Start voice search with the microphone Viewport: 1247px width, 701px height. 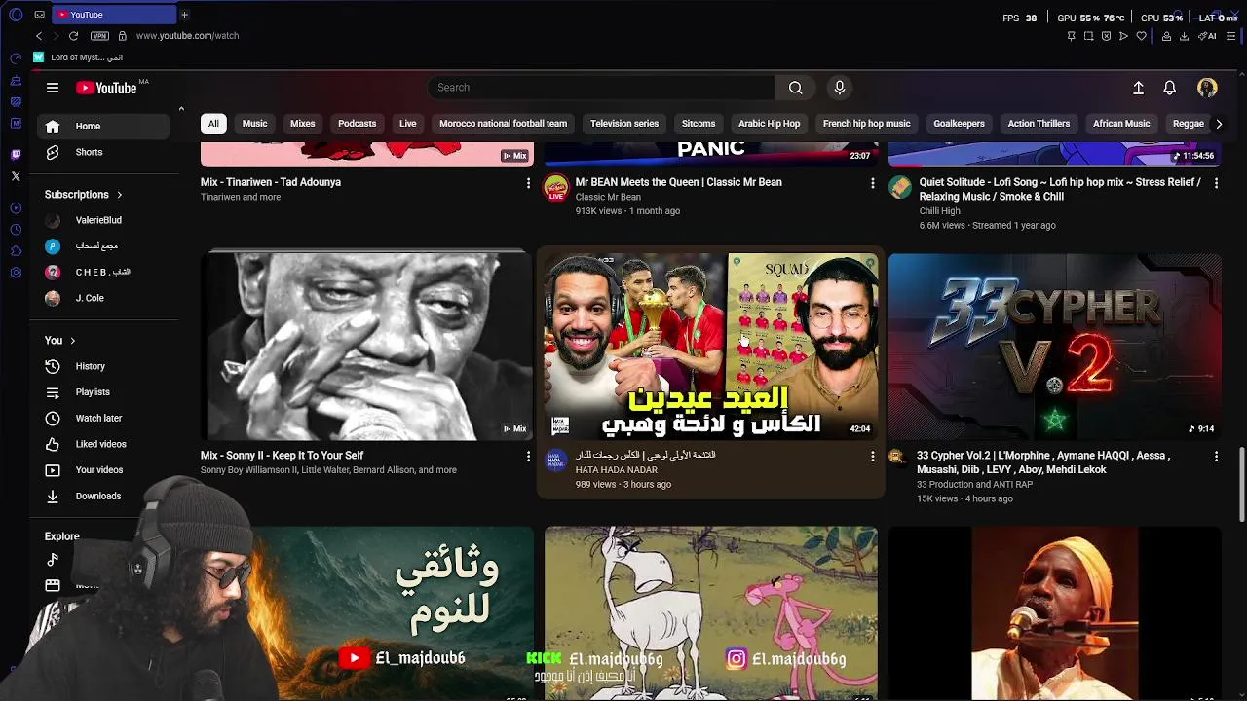pos(840,88)
